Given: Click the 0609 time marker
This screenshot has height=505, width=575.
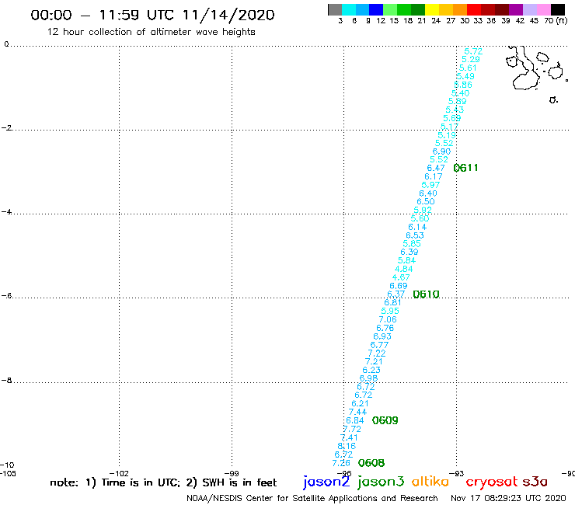Looking at the screenshot, I should point(385,420).
